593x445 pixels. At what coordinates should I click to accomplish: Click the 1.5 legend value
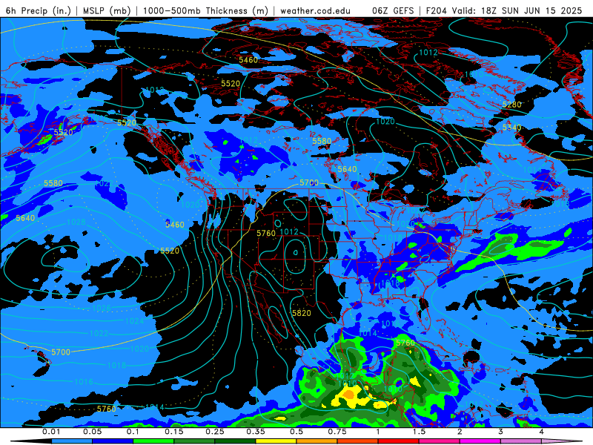pyautogui.click(x=419, y=432)
